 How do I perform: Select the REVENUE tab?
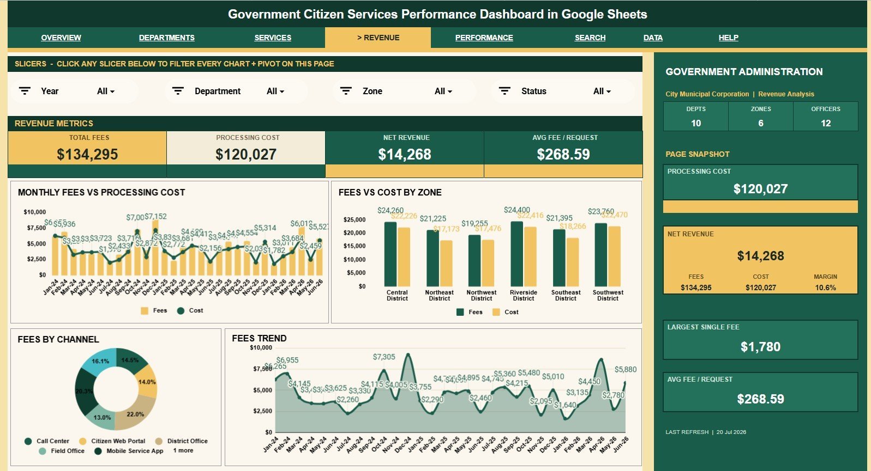click(378, 38)
